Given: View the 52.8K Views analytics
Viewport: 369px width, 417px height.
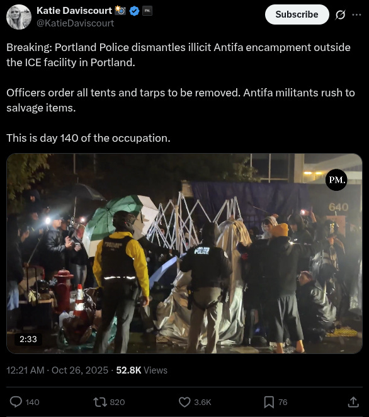Looking at the screenshot, I should click(142, 370).
